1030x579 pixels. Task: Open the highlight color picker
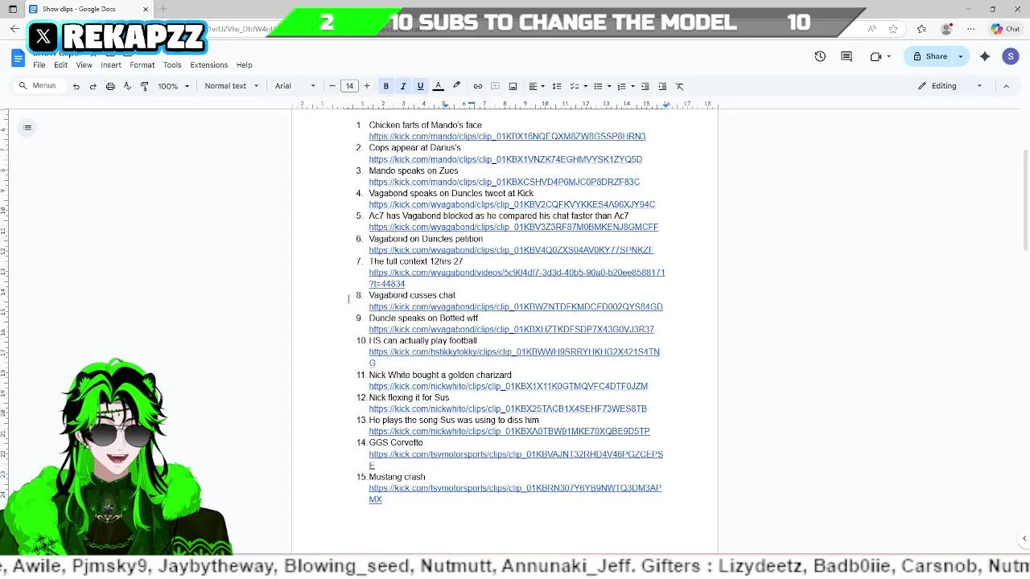point(456,86)
